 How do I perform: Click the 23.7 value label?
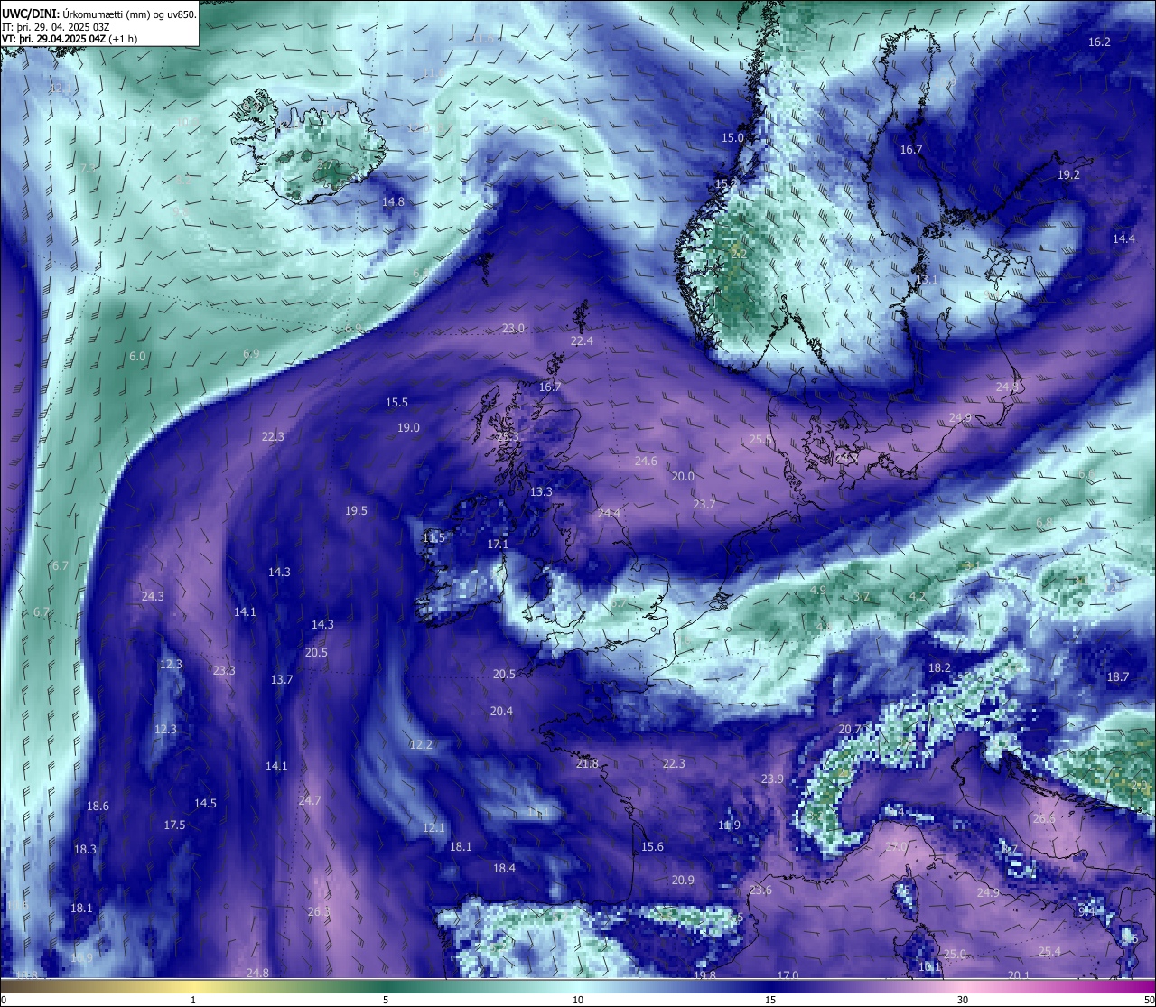tap(704, 504)
